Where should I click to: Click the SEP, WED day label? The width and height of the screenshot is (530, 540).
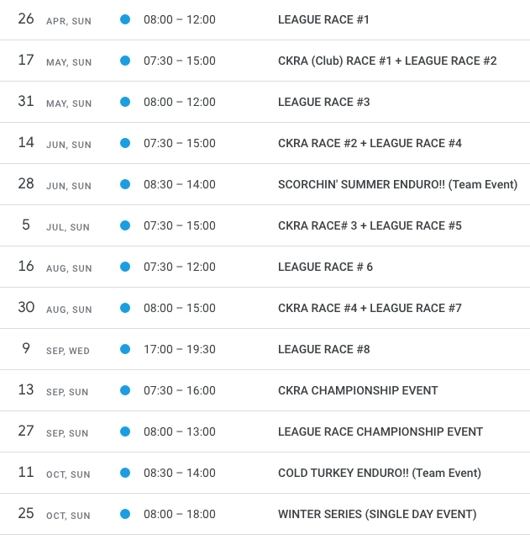pyautogui.click(x=68, y=351)
